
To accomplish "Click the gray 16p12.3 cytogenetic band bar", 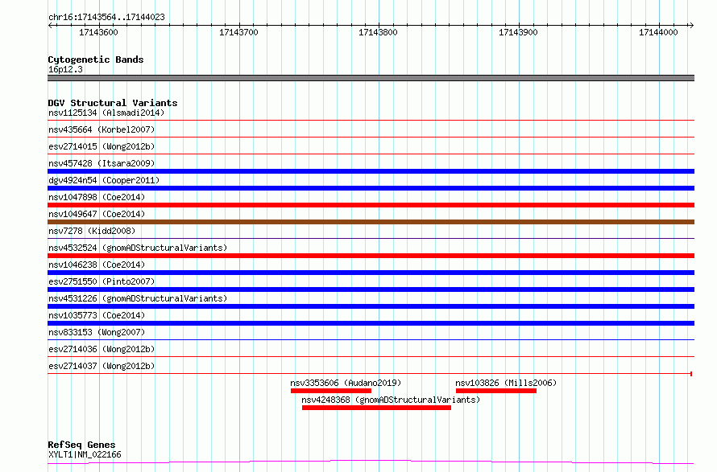I will point(371,78).
